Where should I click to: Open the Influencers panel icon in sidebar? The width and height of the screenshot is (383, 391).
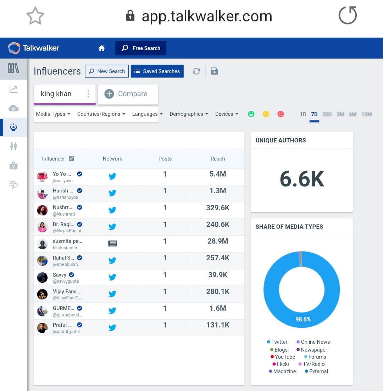coord(13,127)
